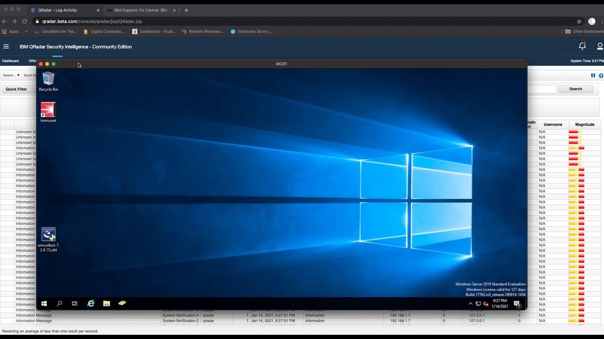Open the QRadar notifications bell
The image size is (604, 339).
pos(582,46)
